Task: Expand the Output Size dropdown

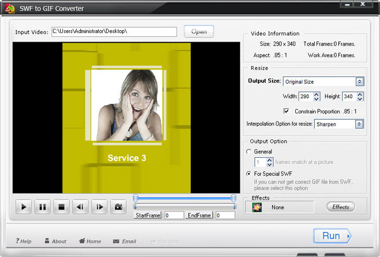Action: point(359,81)
